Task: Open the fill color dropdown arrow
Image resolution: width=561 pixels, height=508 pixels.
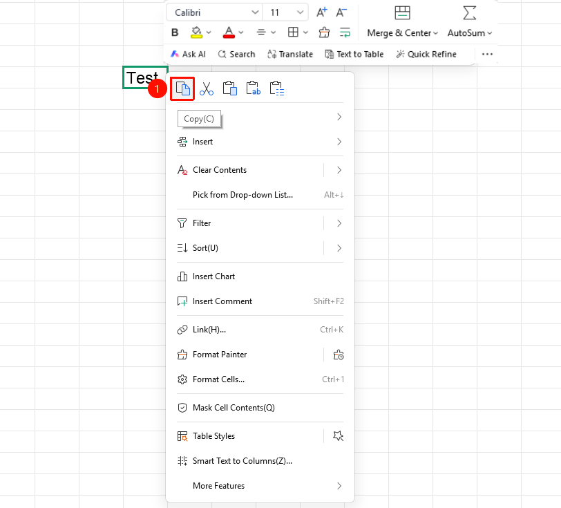Action: (209, 32)
